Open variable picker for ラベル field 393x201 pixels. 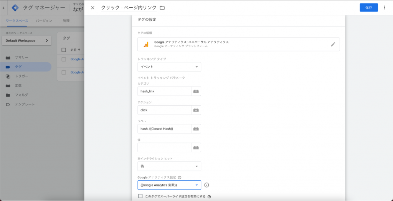click(x=196, y=129)
